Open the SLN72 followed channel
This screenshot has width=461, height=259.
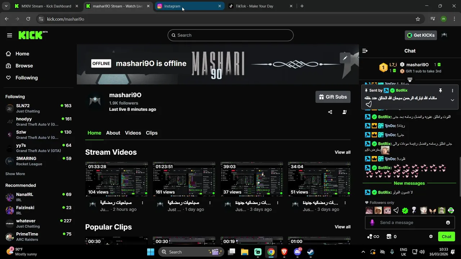pos(38,108)
